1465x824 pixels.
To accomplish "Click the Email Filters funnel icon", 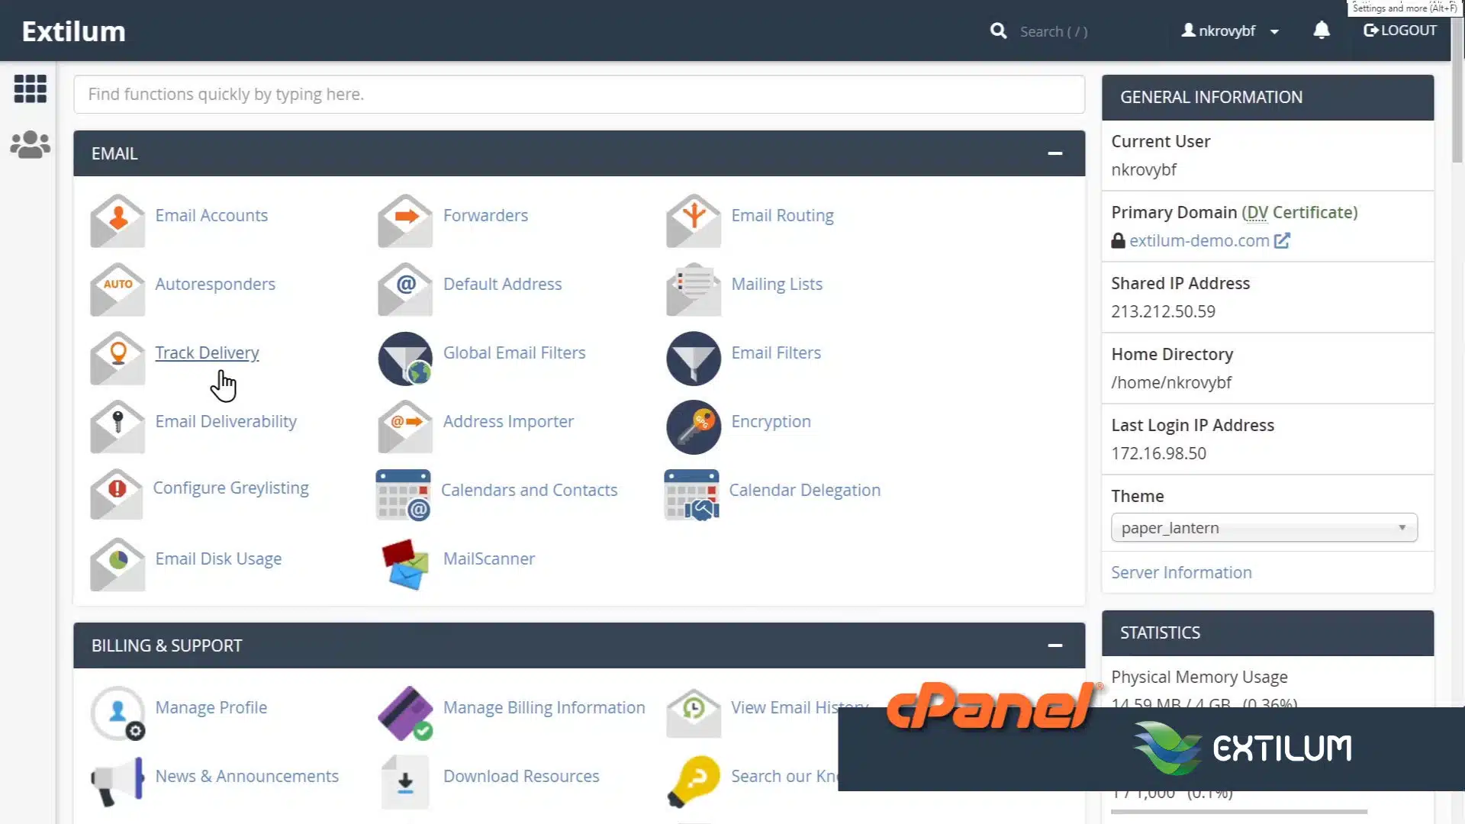I will tap(694, 358).
